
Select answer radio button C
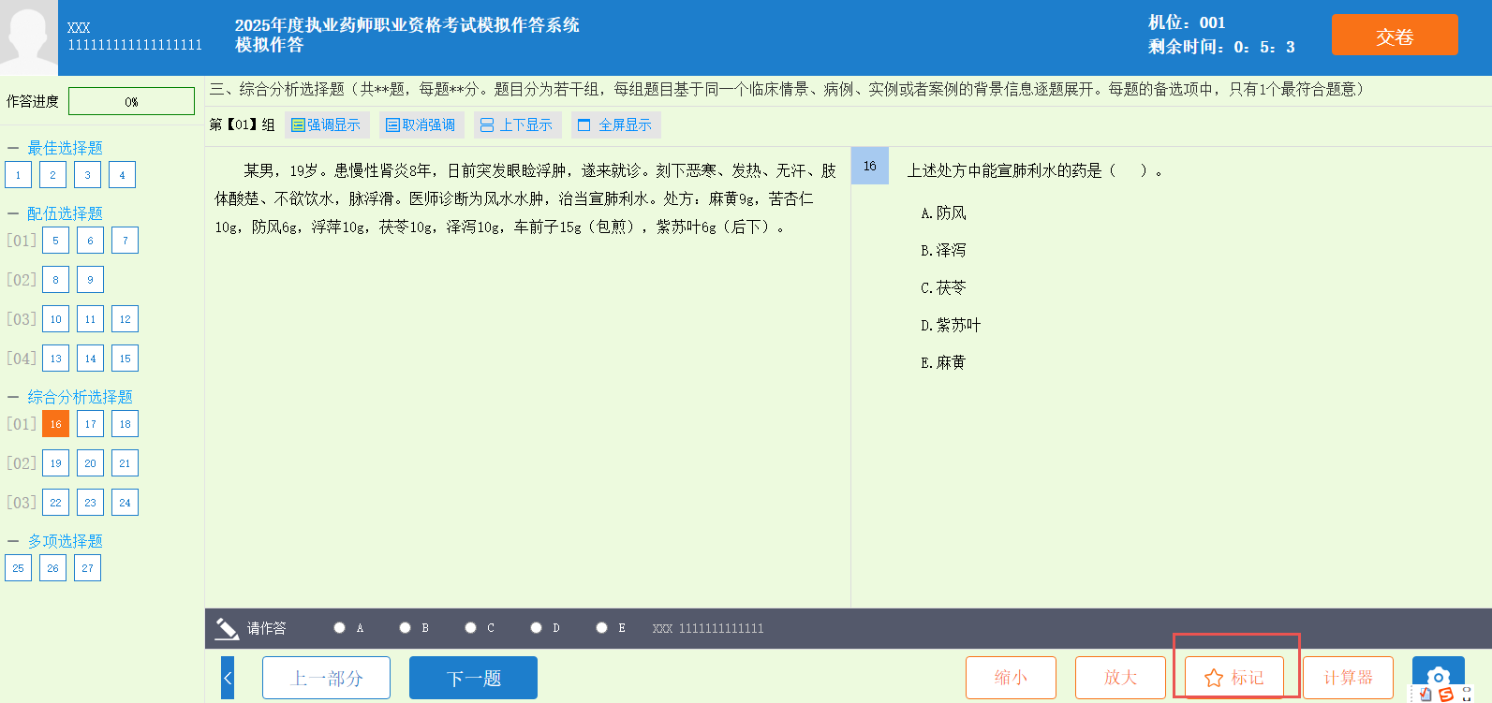471,628
